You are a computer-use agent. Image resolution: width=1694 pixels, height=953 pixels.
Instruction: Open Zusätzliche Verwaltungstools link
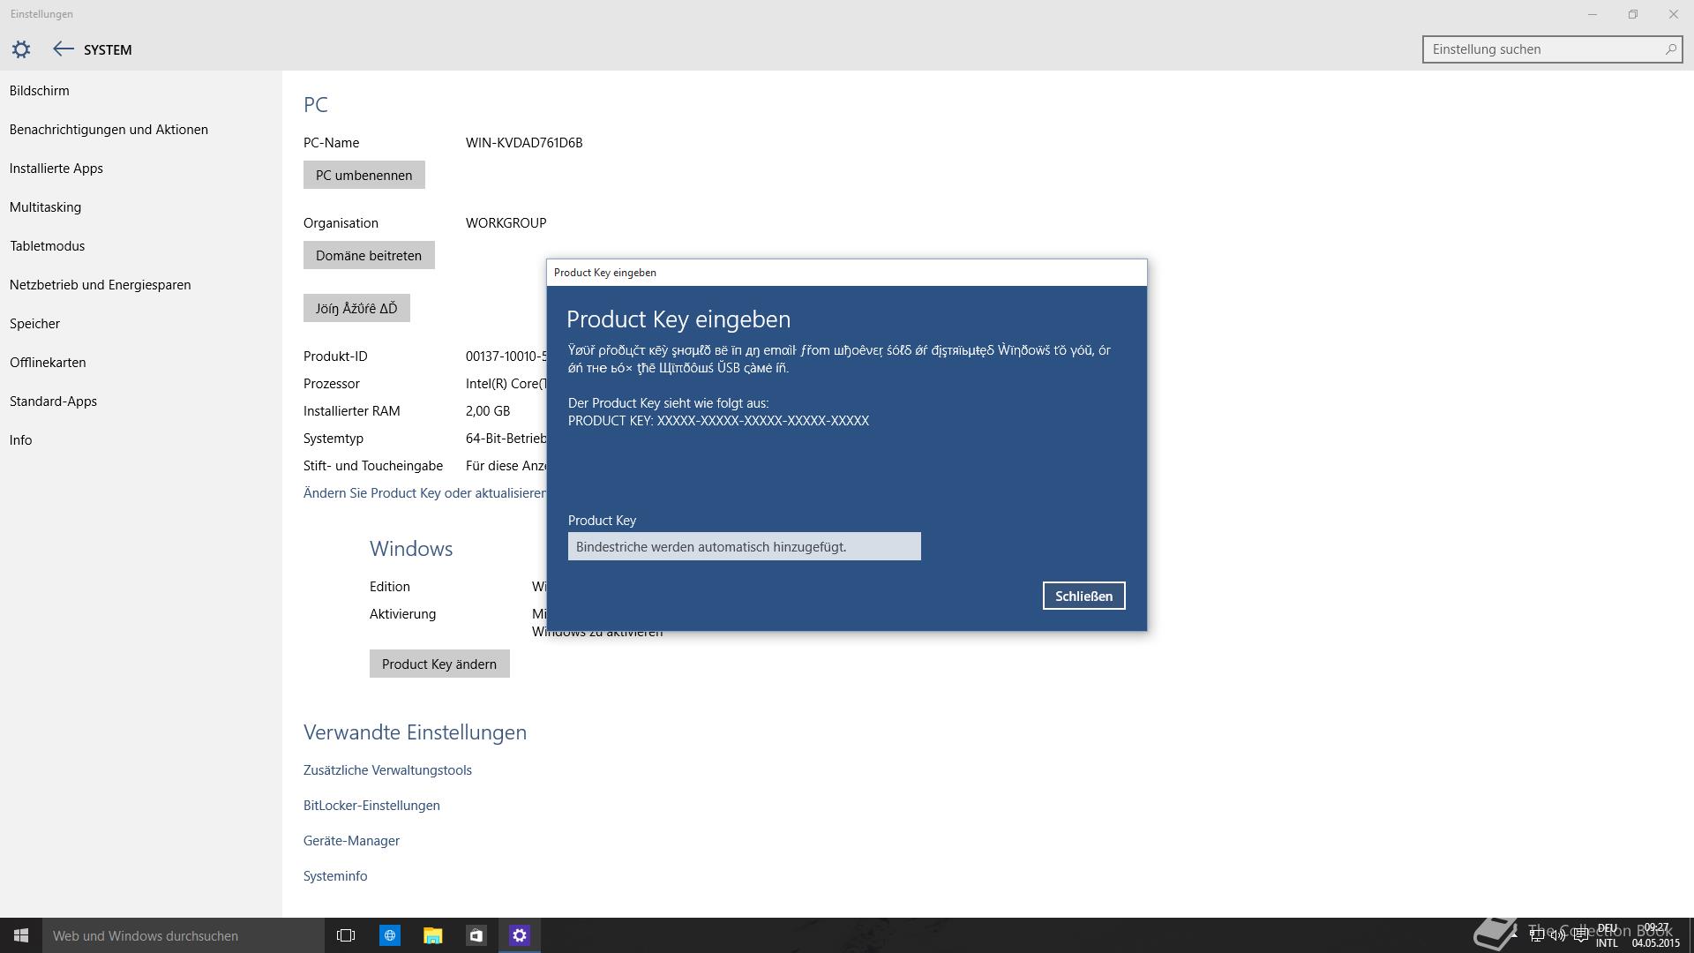pos(387,770)
